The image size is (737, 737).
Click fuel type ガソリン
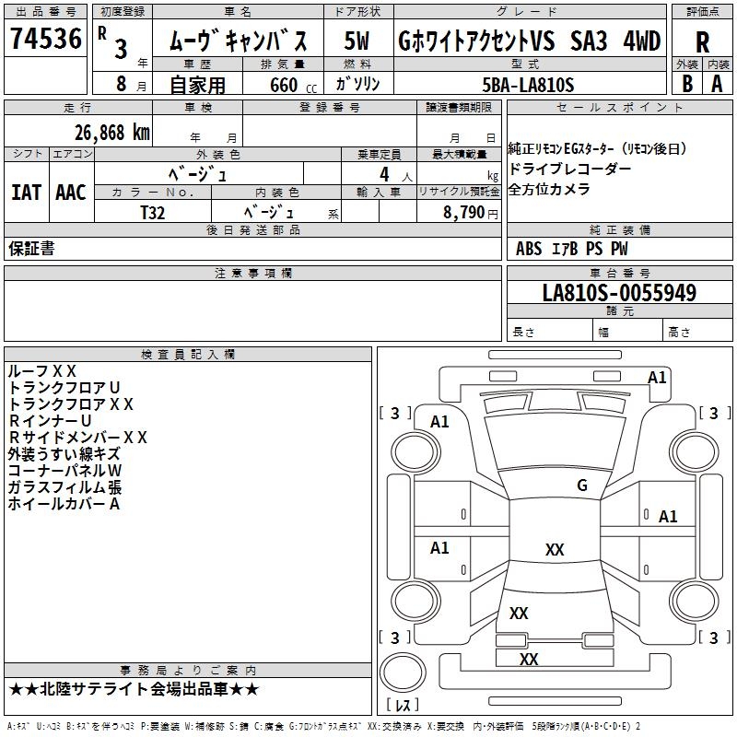click(357, 84)
